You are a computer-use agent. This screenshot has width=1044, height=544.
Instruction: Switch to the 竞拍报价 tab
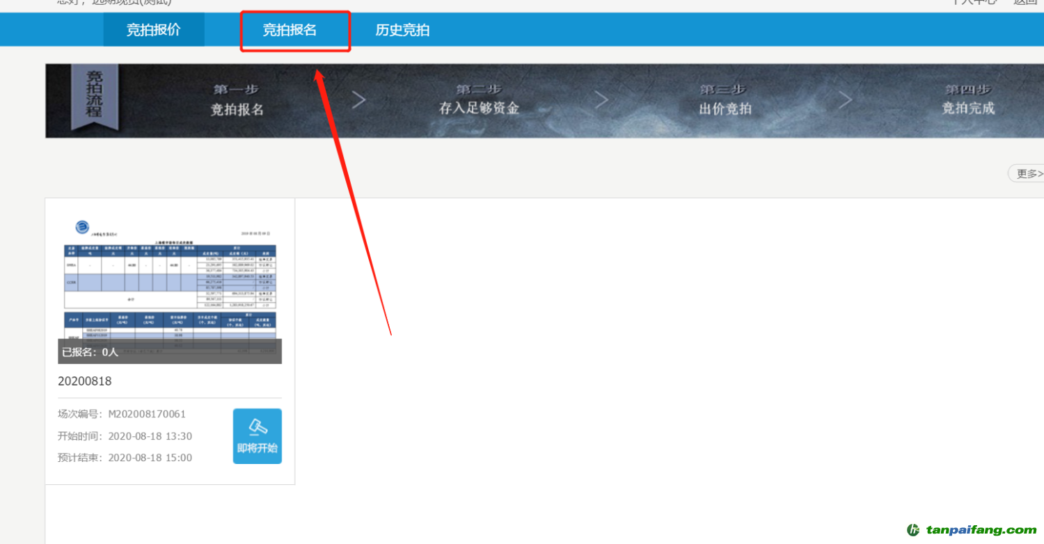[x=153, y=31]
